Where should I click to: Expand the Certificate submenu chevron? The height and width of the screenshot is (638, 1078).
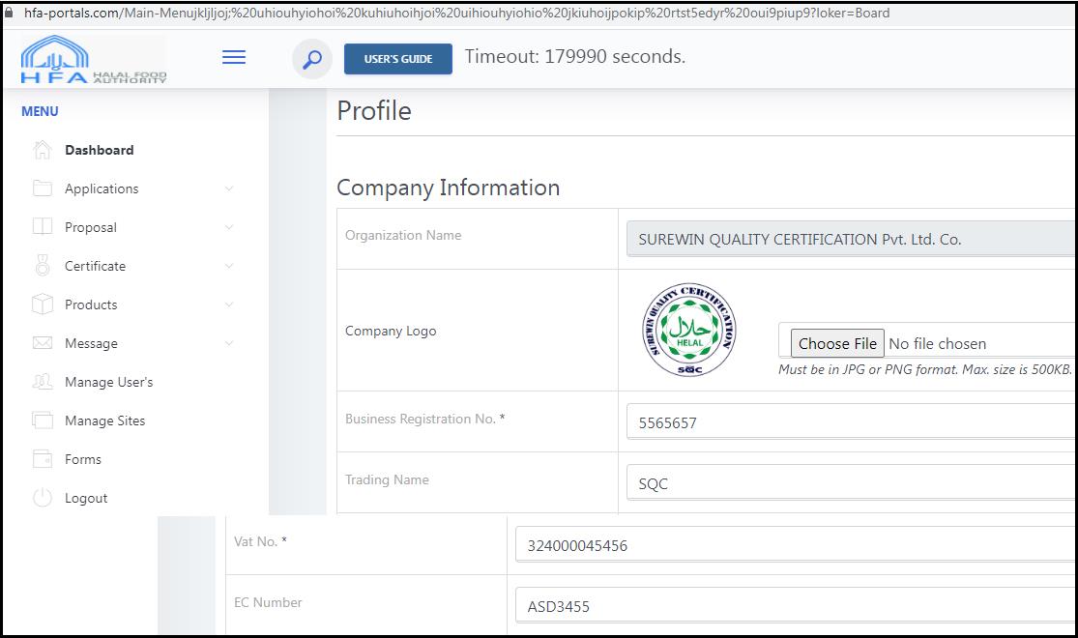[229, 266]
